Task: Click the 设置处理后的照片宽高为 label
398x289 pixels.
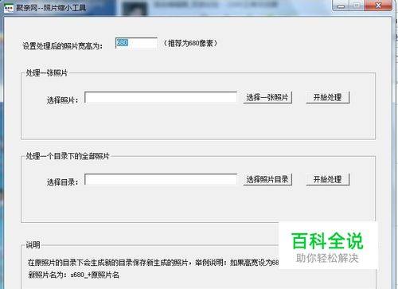Action: tap(63, 46)
